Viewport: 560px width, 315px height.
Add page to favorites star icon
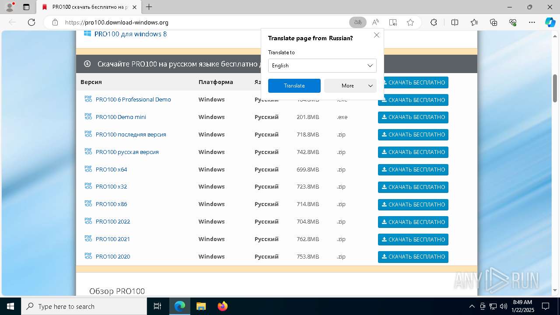pyautogui.click(x=410, y=22)
